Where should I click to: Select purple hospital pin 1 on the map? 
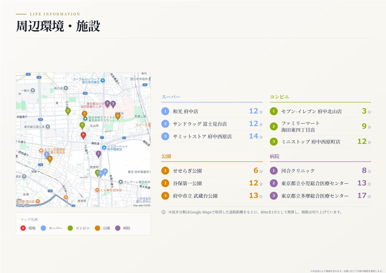click(98, 154)
